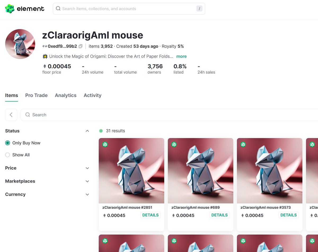318x252 pixels.
Task: Click the back arrow filter collapse button
Action: (x=11, y=115)
